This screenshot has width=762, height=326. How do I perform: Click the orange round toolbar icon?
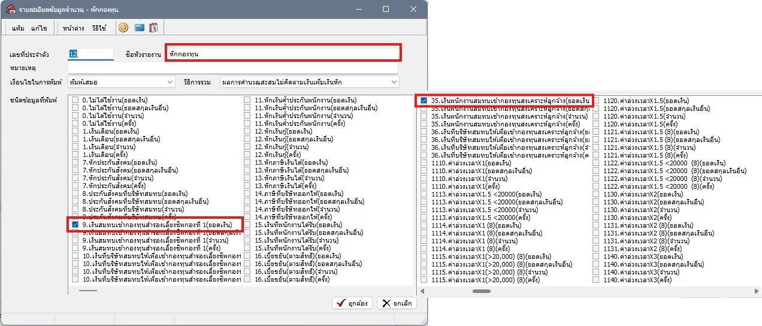click(x=123, y=28)
